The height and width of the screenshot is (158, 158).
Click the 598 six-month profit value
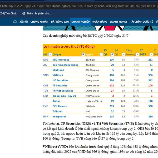point(150,106)
